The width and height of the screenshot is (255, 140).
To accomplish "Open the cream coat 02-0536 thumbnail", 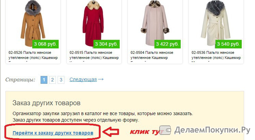I will 216,24.
